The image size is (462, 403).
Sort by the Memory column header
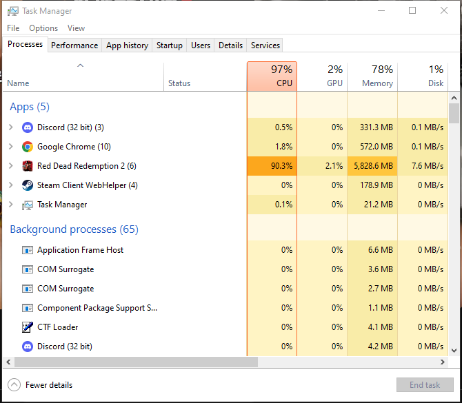click(372, 76)
